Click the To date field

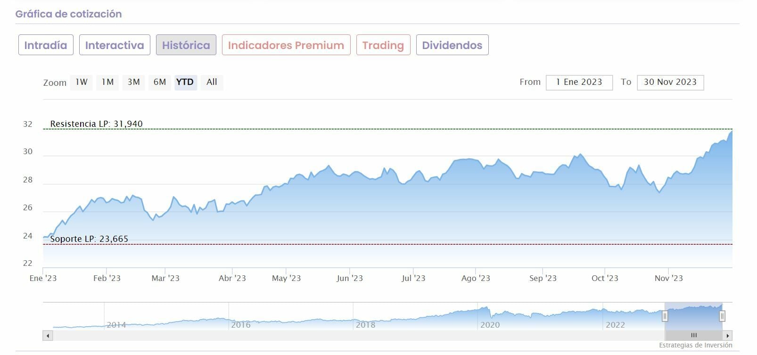click(670, 83)
